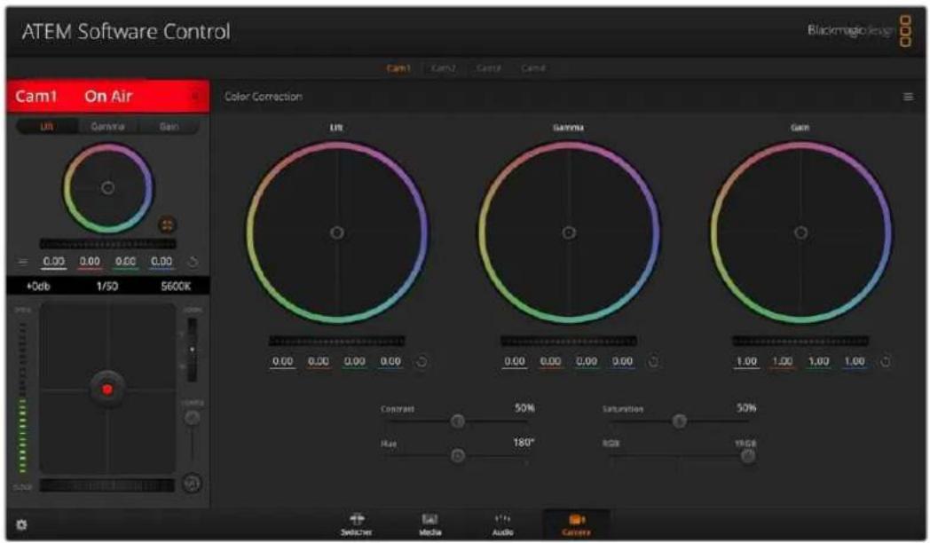Click the 1/50 shutter speed setting
This screenshot has height=543, width=930.
(x=107, y=287)
